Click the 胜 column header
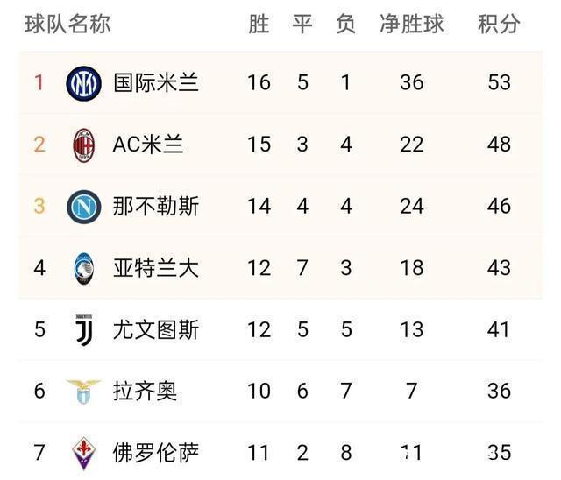 pos(259,24)
